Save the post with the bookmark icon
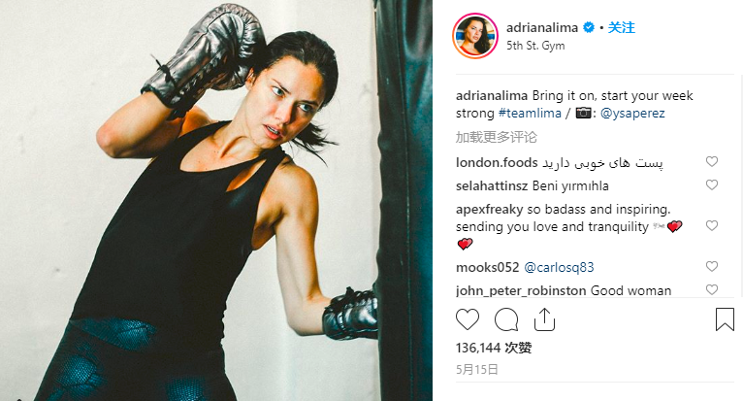Image resolution: width=743 pixels, height=401 pixels. 725,318
